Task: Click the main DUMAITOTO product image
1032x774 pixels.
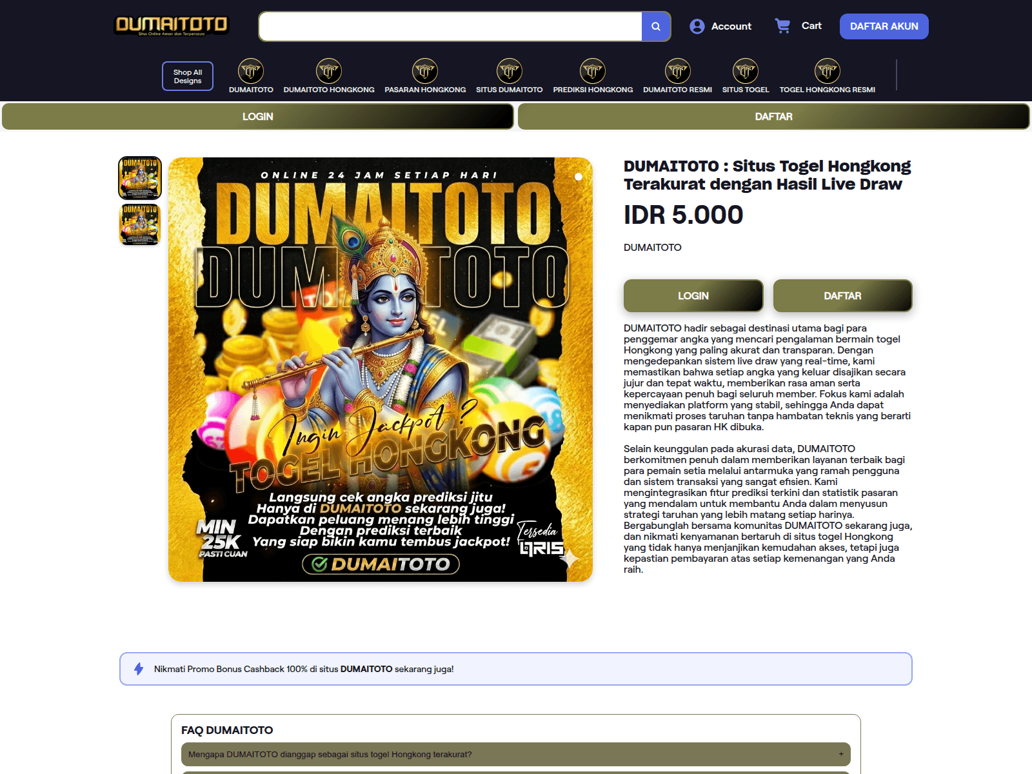Action: pyautogui.click(x=381, y=370)
